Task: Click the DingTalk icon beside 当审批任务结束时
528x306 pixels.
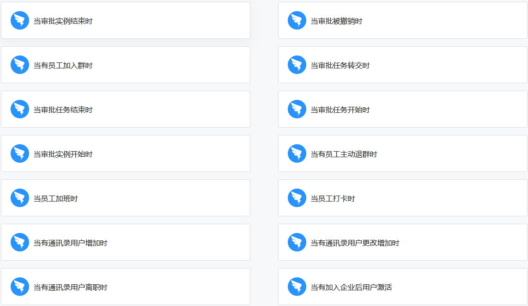Action: pos(20,109)
